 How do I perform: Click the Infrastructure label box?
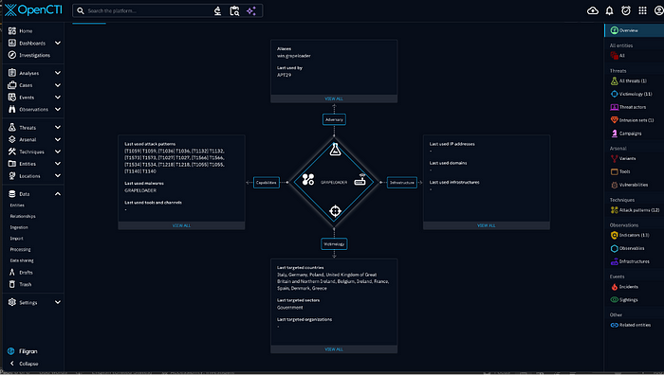(x=402, y=183)
